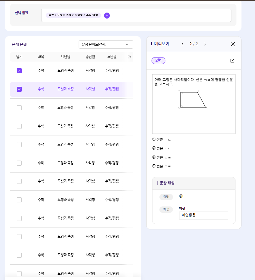The height and width of the screenshot is (280, 255).
Task: Check the fourth row checkbox
Action: coord(19,126)
